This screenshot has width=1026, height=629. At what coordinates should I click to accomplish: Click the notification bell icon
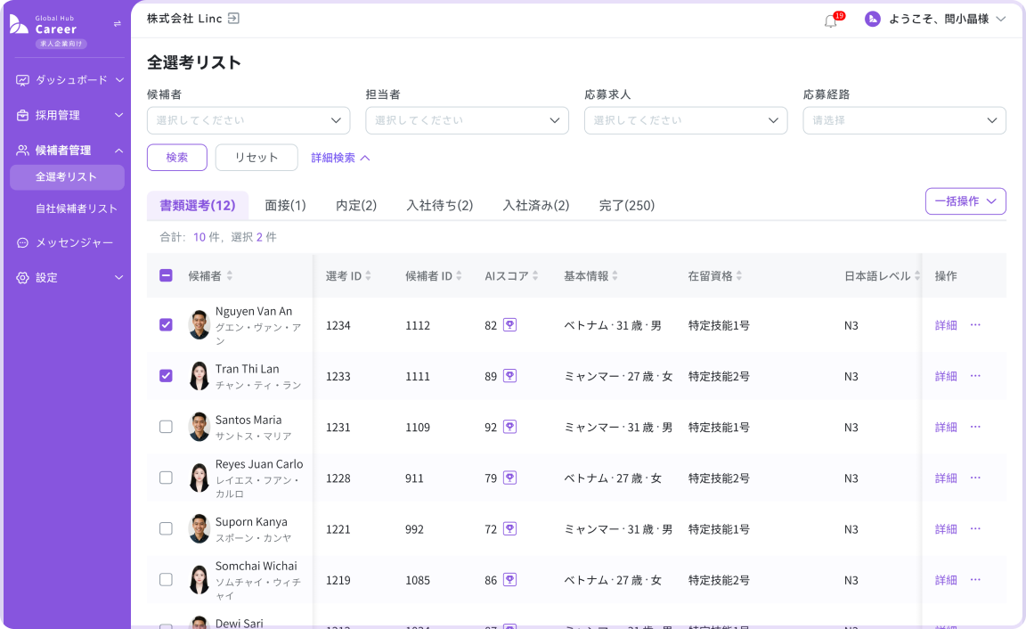tap(830, 21)
